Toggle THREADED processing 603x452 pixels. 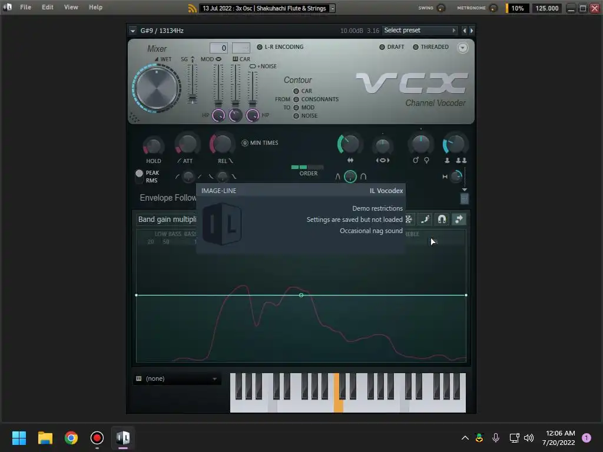point(430,47)
